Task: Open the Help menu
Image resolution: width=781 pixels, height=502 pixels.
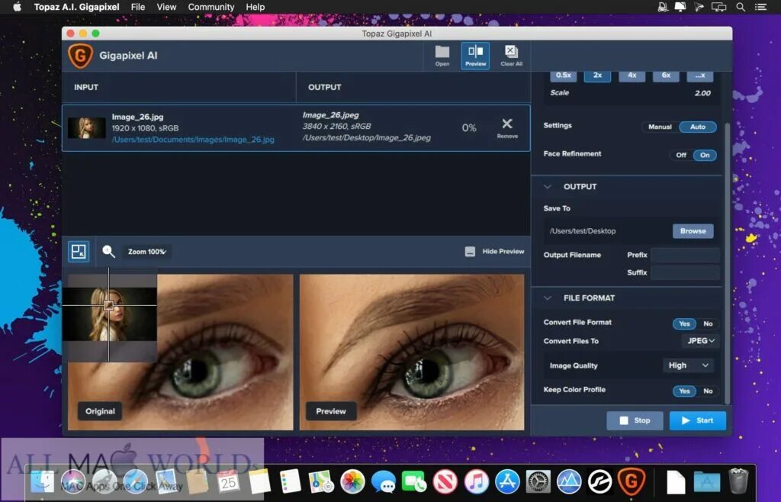Action: point(255,7)
